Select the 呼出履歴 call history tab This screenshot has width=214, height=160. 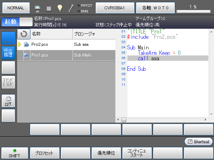coord(8,53)
